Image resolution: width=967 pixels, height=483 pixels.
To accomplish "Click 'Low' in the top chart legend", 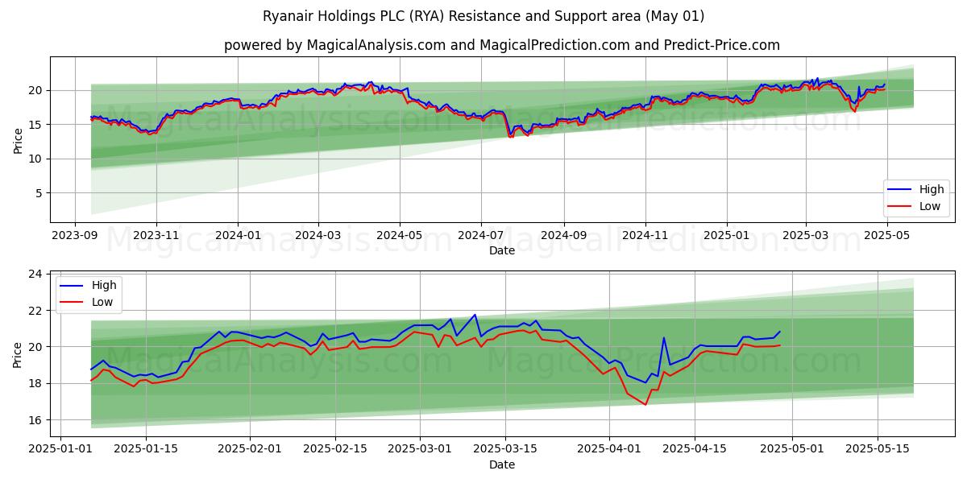I will pyautogui.click(x=931, y=206).
